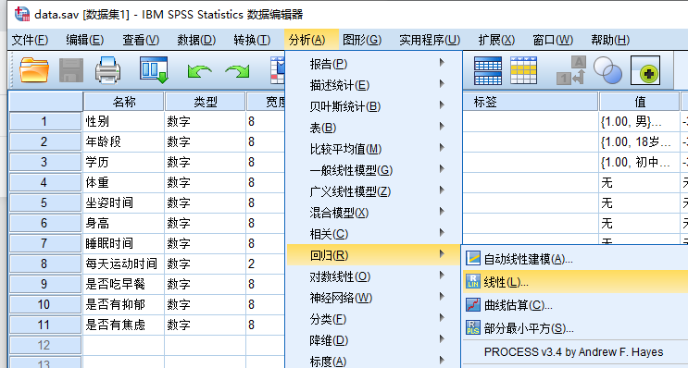Viewport: 688px width, 368px height.
Task: Click the 值 column header
Action: click(639, 102)
